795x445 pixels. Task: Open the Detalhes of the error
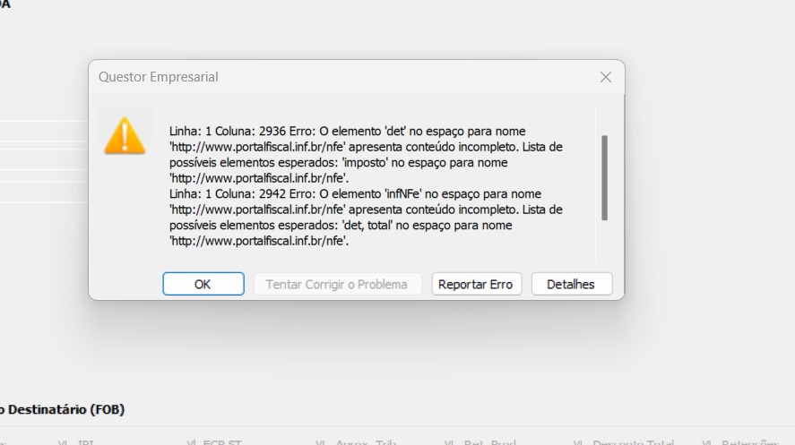click(x=572, y=284)
